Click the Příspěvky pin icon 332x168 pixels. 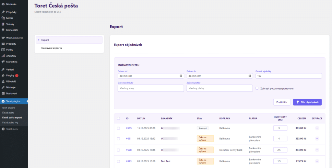[x=3, y=12]
